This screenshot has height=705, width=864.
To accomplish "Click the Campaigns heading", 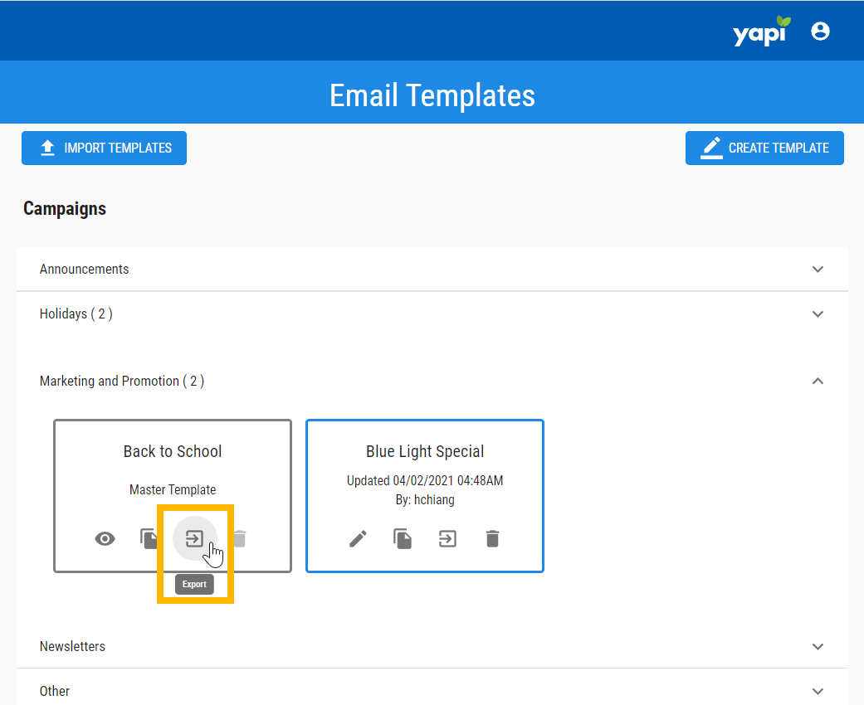I will pos(65,209).
